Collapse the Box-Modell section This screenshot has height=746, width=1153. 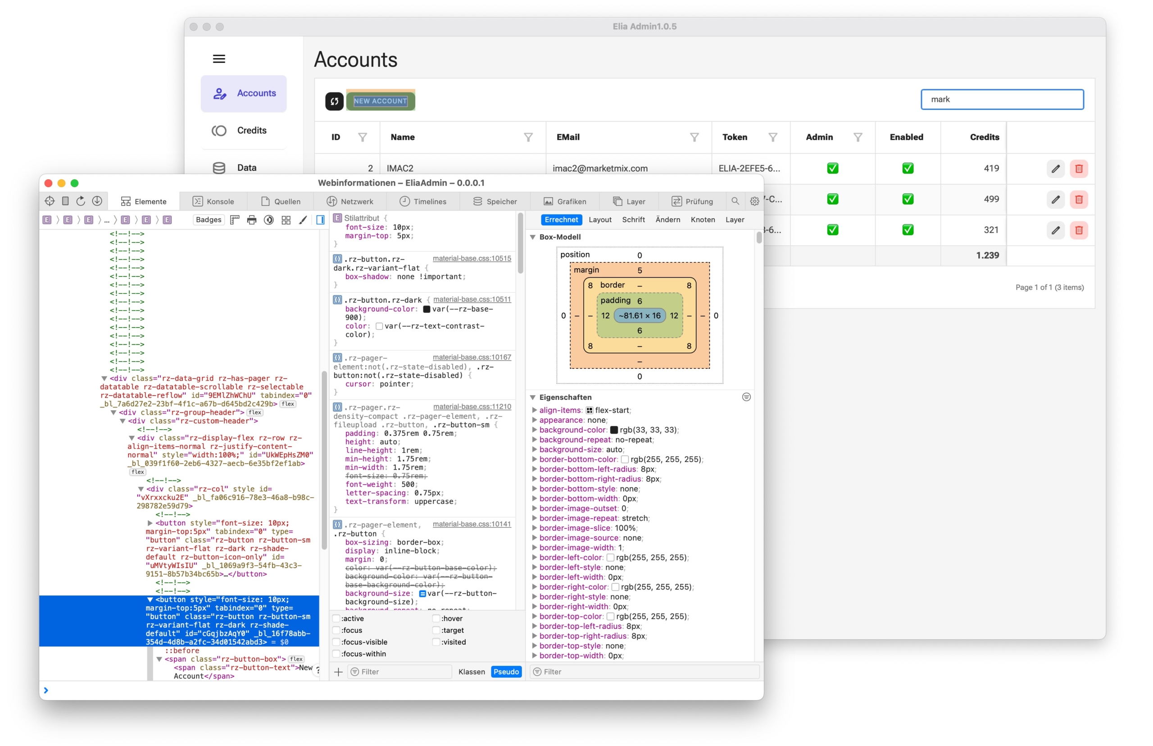click(532, 237)
